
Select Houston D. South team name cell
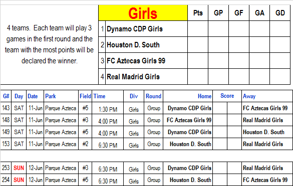pyautogui.click(x=146, y=45)
